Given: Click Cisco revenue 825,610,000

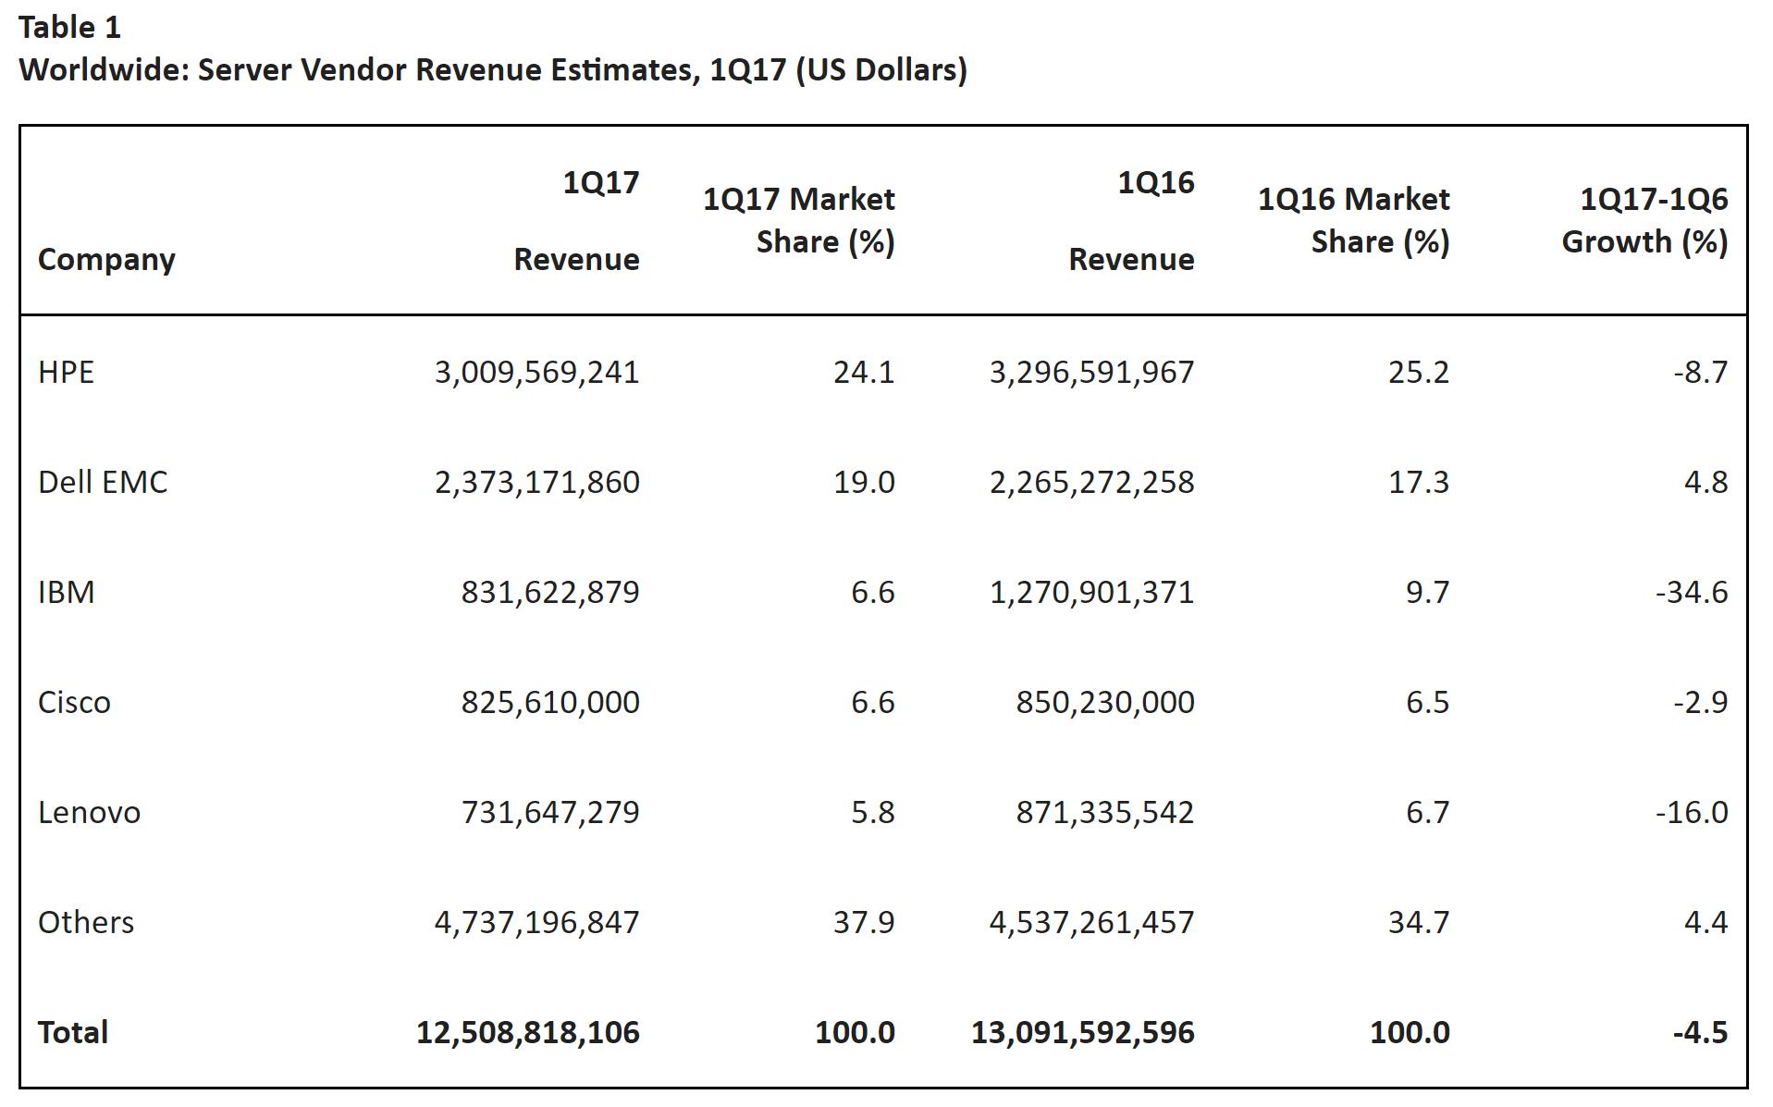Looking at the screenshot, I should pyautogui.click(x=550, y=703).
